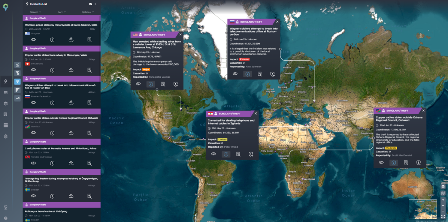Open the map pin view in left sidebar

[6, 82]
